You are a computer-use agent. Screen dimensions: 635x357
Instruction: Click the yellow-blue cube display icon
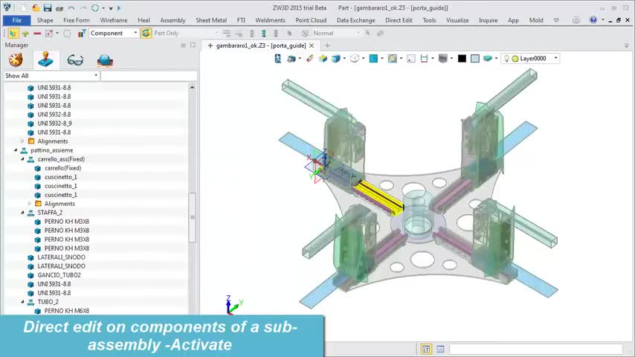pos(323,59)
